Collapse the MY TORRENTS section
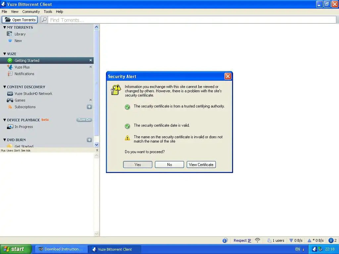This screenshot has width=339, height=254. tap(5, 27)
